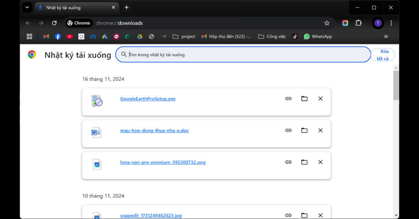Open the Facebook bookmark icon
419x219 pixels.
pos(58,36)
